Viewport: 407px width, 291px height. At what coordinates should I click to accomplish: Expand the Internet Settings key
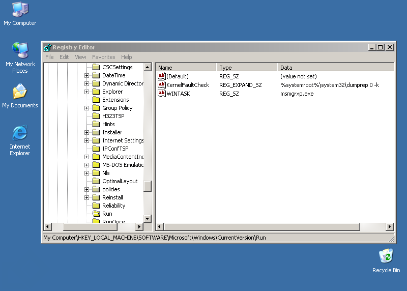click(x=86, y=141)
